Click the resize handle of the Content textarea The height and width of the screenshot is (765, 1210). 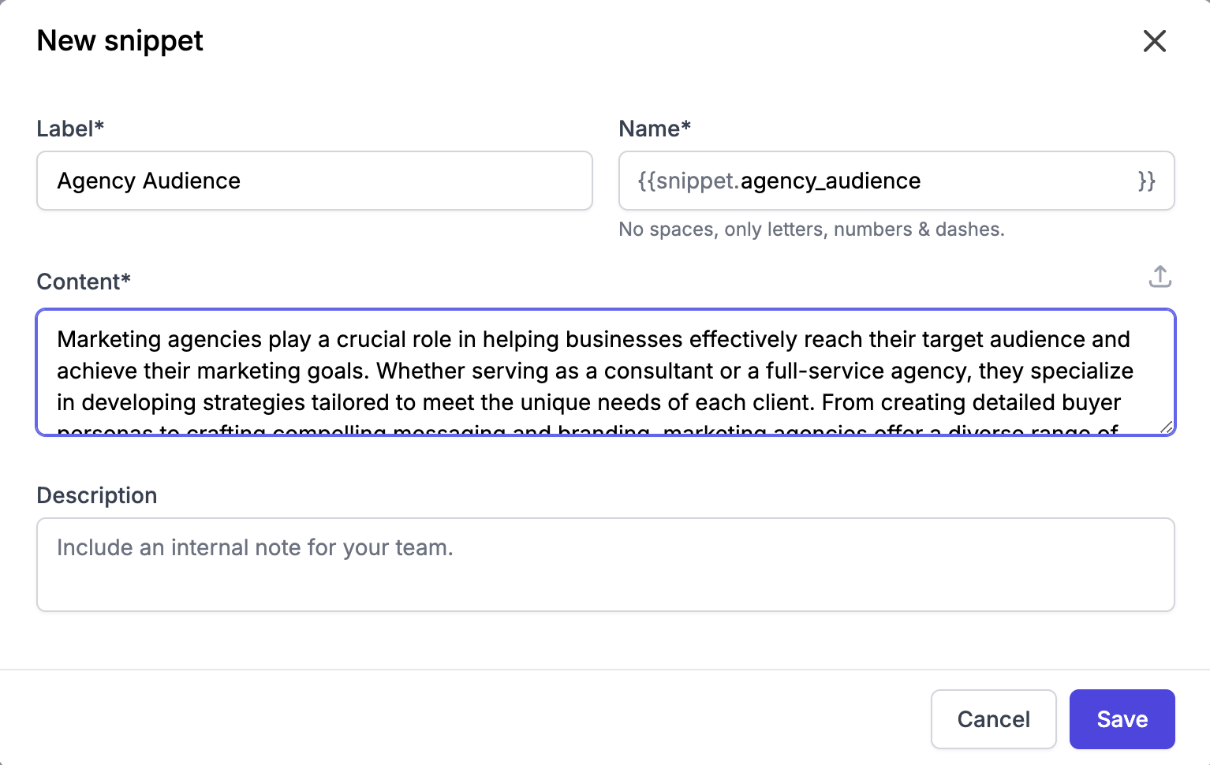tap(1166, 427)
